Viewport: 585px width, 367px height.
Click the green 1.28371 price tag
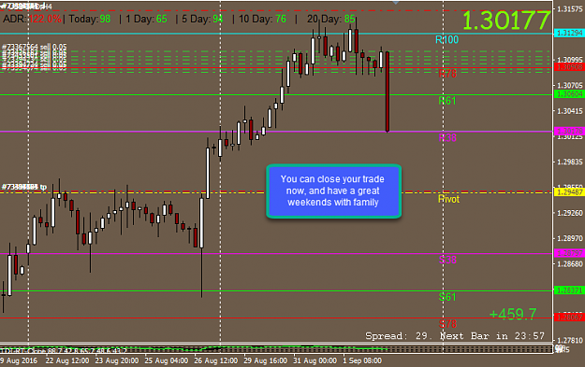click(x=569, y=290)
